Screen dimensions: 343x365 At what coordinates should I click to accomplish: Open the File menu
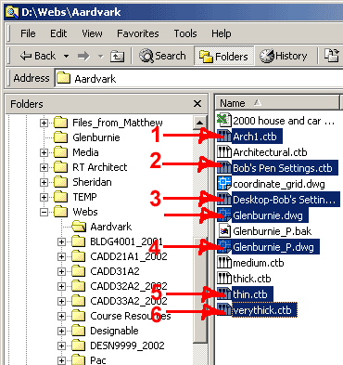click(x=28, y=33)
